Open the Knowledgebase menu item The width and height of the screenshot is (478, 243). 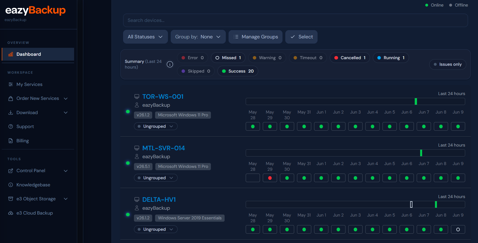tap(38, 185)
